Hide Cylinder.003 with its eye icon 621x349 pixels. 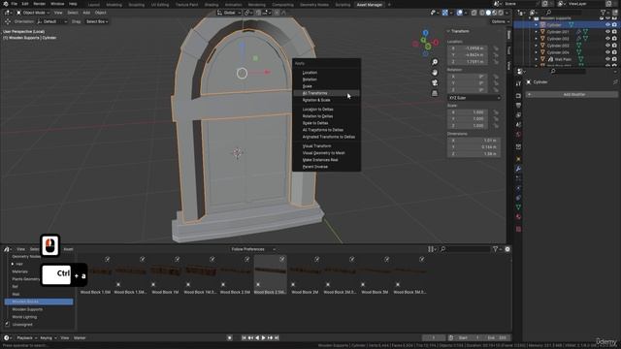click(607, 46)
